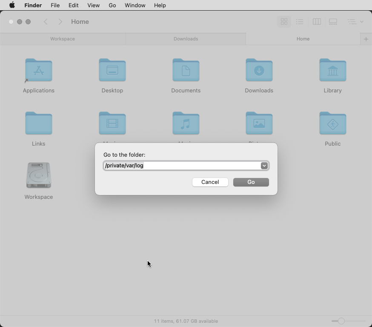The width and height of the screenshot is (372, 327).
Task: Go forward with the right arrow
Action: point(60,22)
